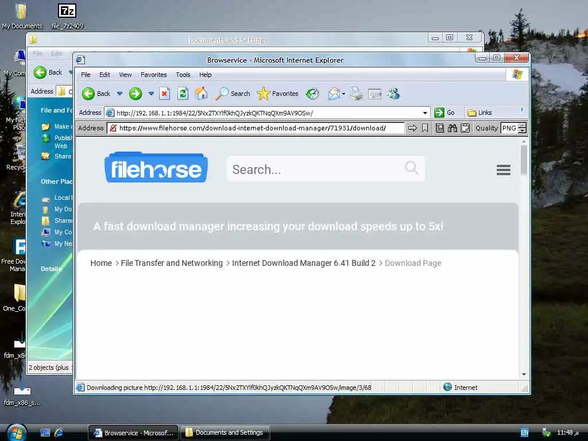Switch to Browservice taskbar button
The width and height of the screenshot is (588, 441).
(x=133, y=433)
